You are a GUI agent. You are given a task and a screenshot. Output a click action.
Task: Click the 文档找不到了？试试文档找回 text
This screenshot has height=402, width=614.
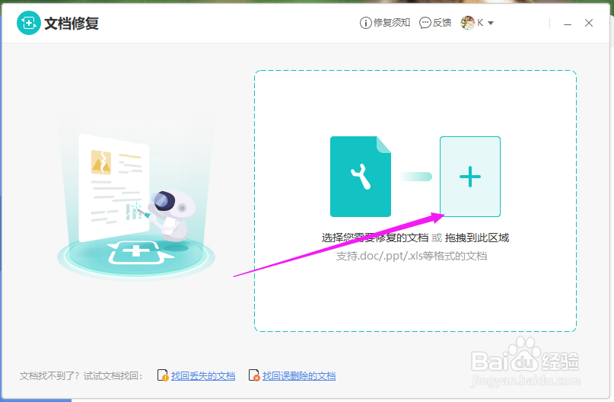pos(81,376)
